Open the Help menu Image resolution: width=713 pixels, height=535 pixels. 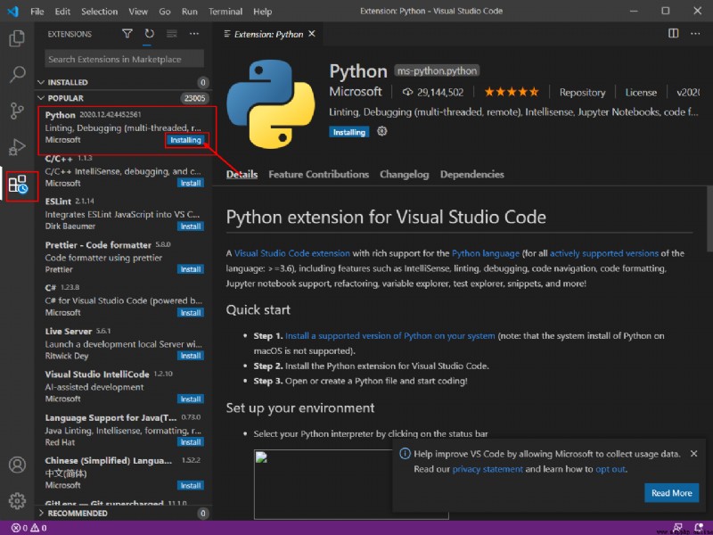pyautogui.click(x=262, y=12)
